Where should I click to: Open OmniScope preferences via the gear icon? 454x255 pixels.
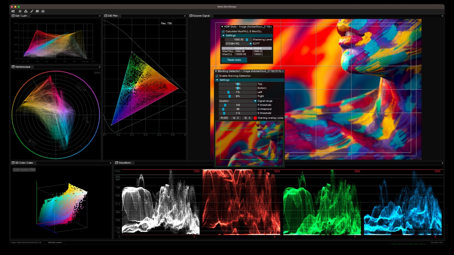coord(19,11)
